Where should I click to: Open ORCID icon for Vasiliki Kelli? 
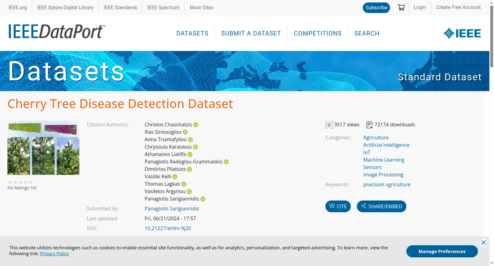[175, 177]
